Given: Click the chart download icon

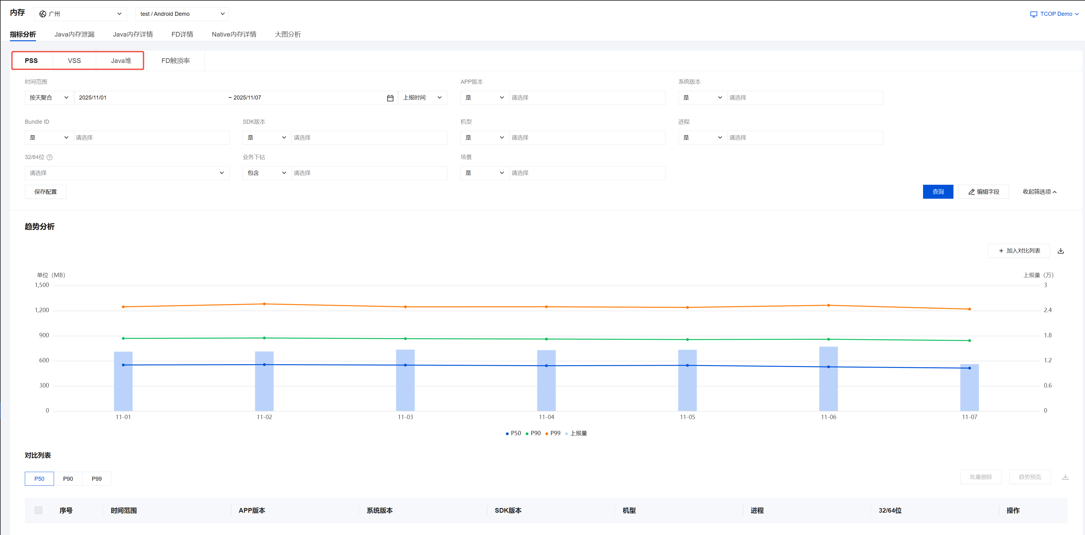Looking at the screenshot, I should (x=1060, y=251).
